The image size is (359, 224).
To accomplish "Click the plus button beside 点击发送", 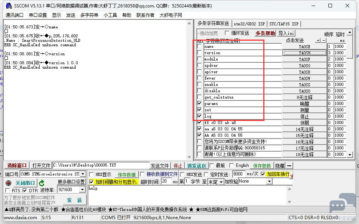I will pyautogui.click(x=318, y=40).
